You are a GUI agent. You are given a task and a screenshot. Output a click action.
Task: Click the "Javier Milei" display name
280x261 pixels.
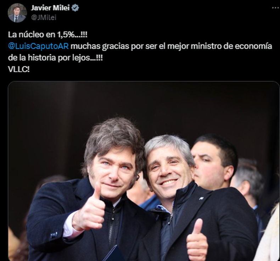coord(50,8)
